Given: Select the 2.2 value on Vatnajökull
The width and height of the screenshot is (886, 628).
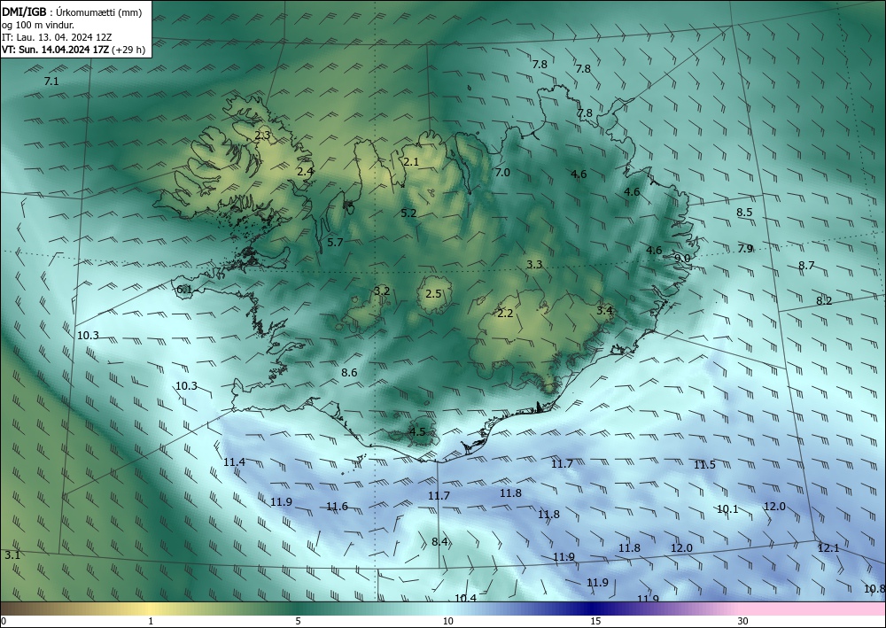Looking at the screenshot, I should click(505, 314).
